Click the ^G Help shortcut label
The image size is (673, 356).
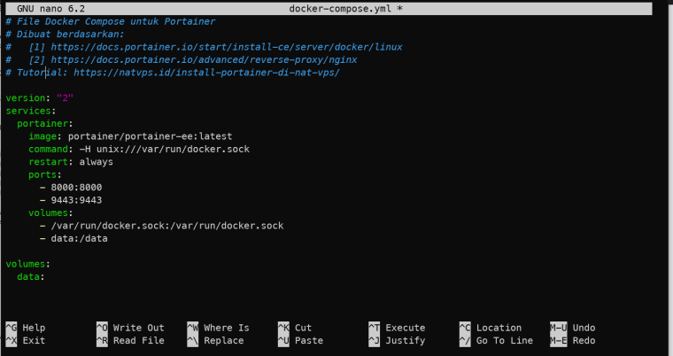pos(26,328)
